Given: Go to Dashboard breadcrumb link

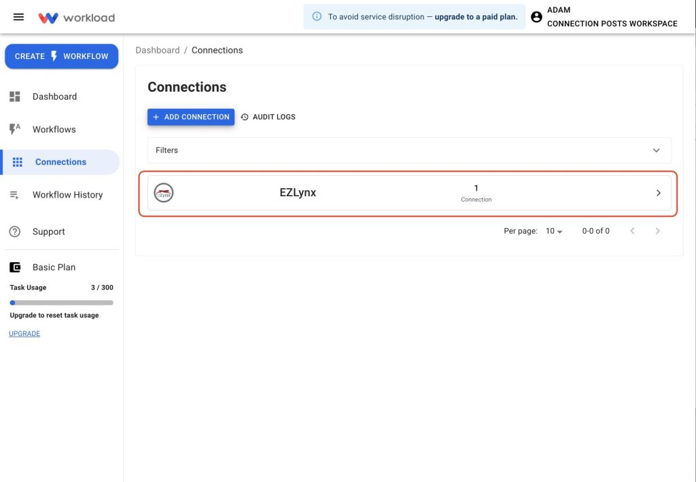Looking at the screenshot, I should (x=158, y=50).
